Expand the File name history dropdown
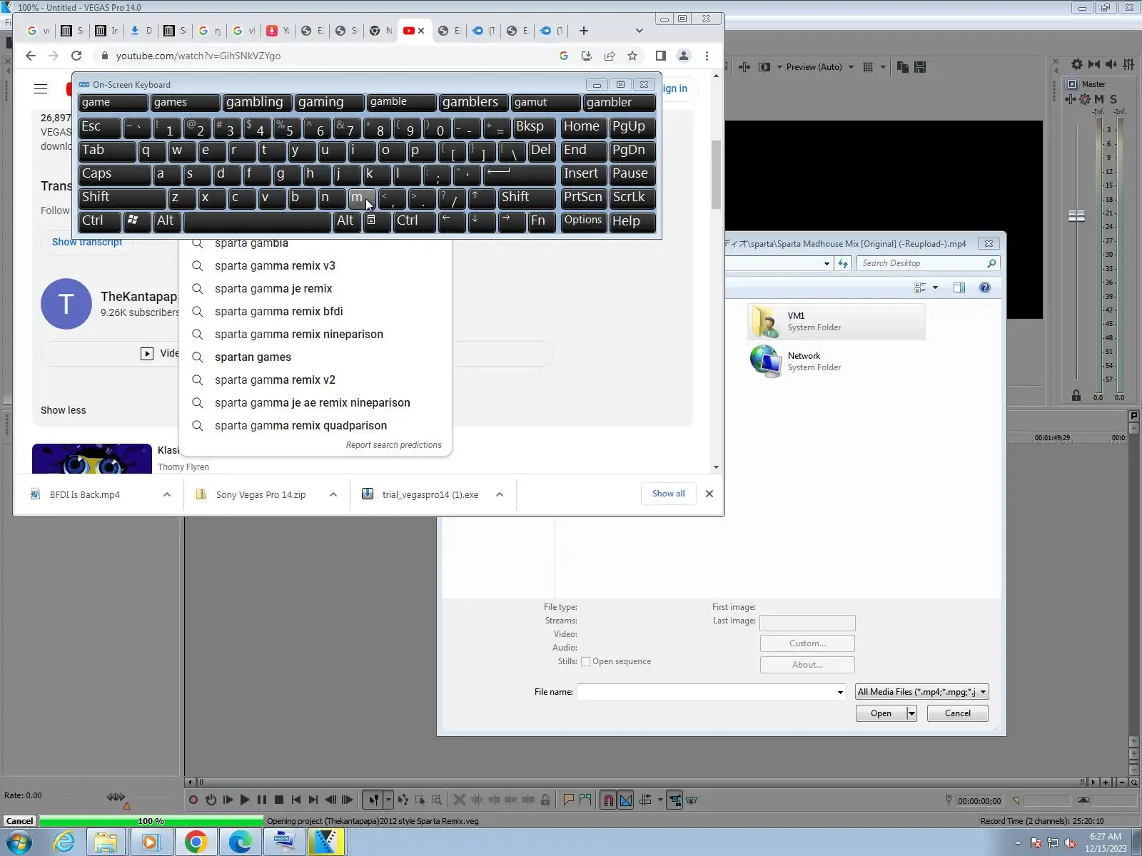The image size is (1142, 856). (840, 692)
